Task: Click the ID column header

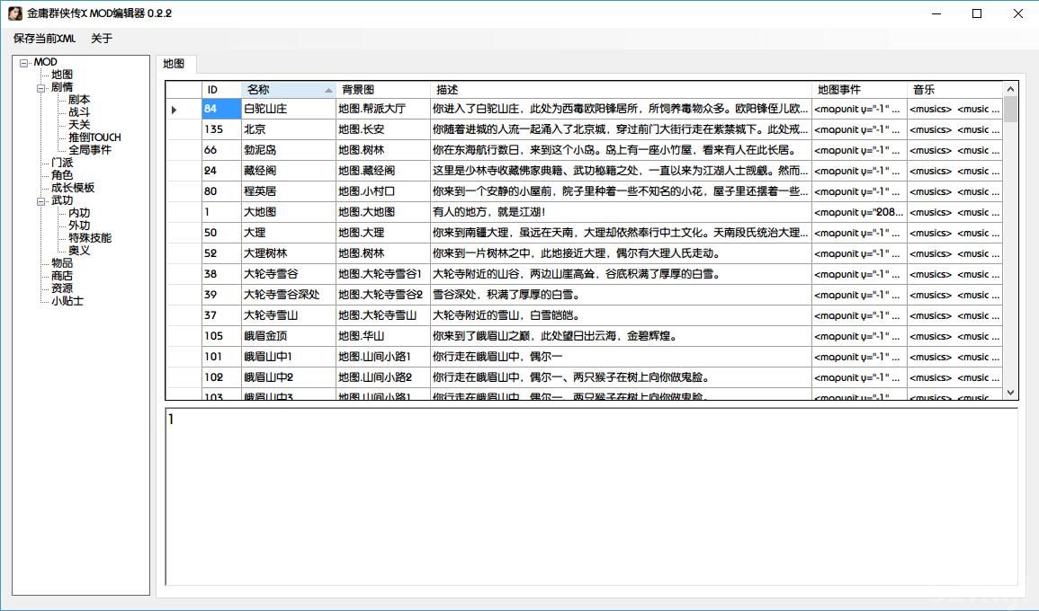Action: [220, 90]
